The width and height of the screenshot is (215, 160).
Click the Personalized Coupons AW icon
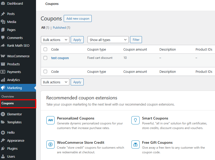[50, 120]
